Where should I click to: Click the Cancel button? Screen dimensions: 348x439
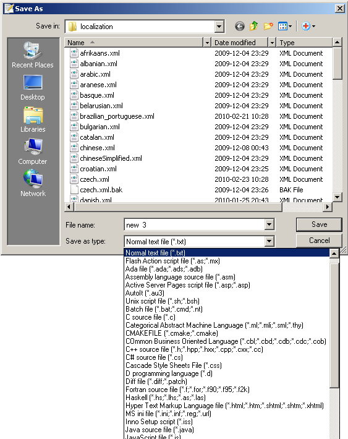(319, 241)
